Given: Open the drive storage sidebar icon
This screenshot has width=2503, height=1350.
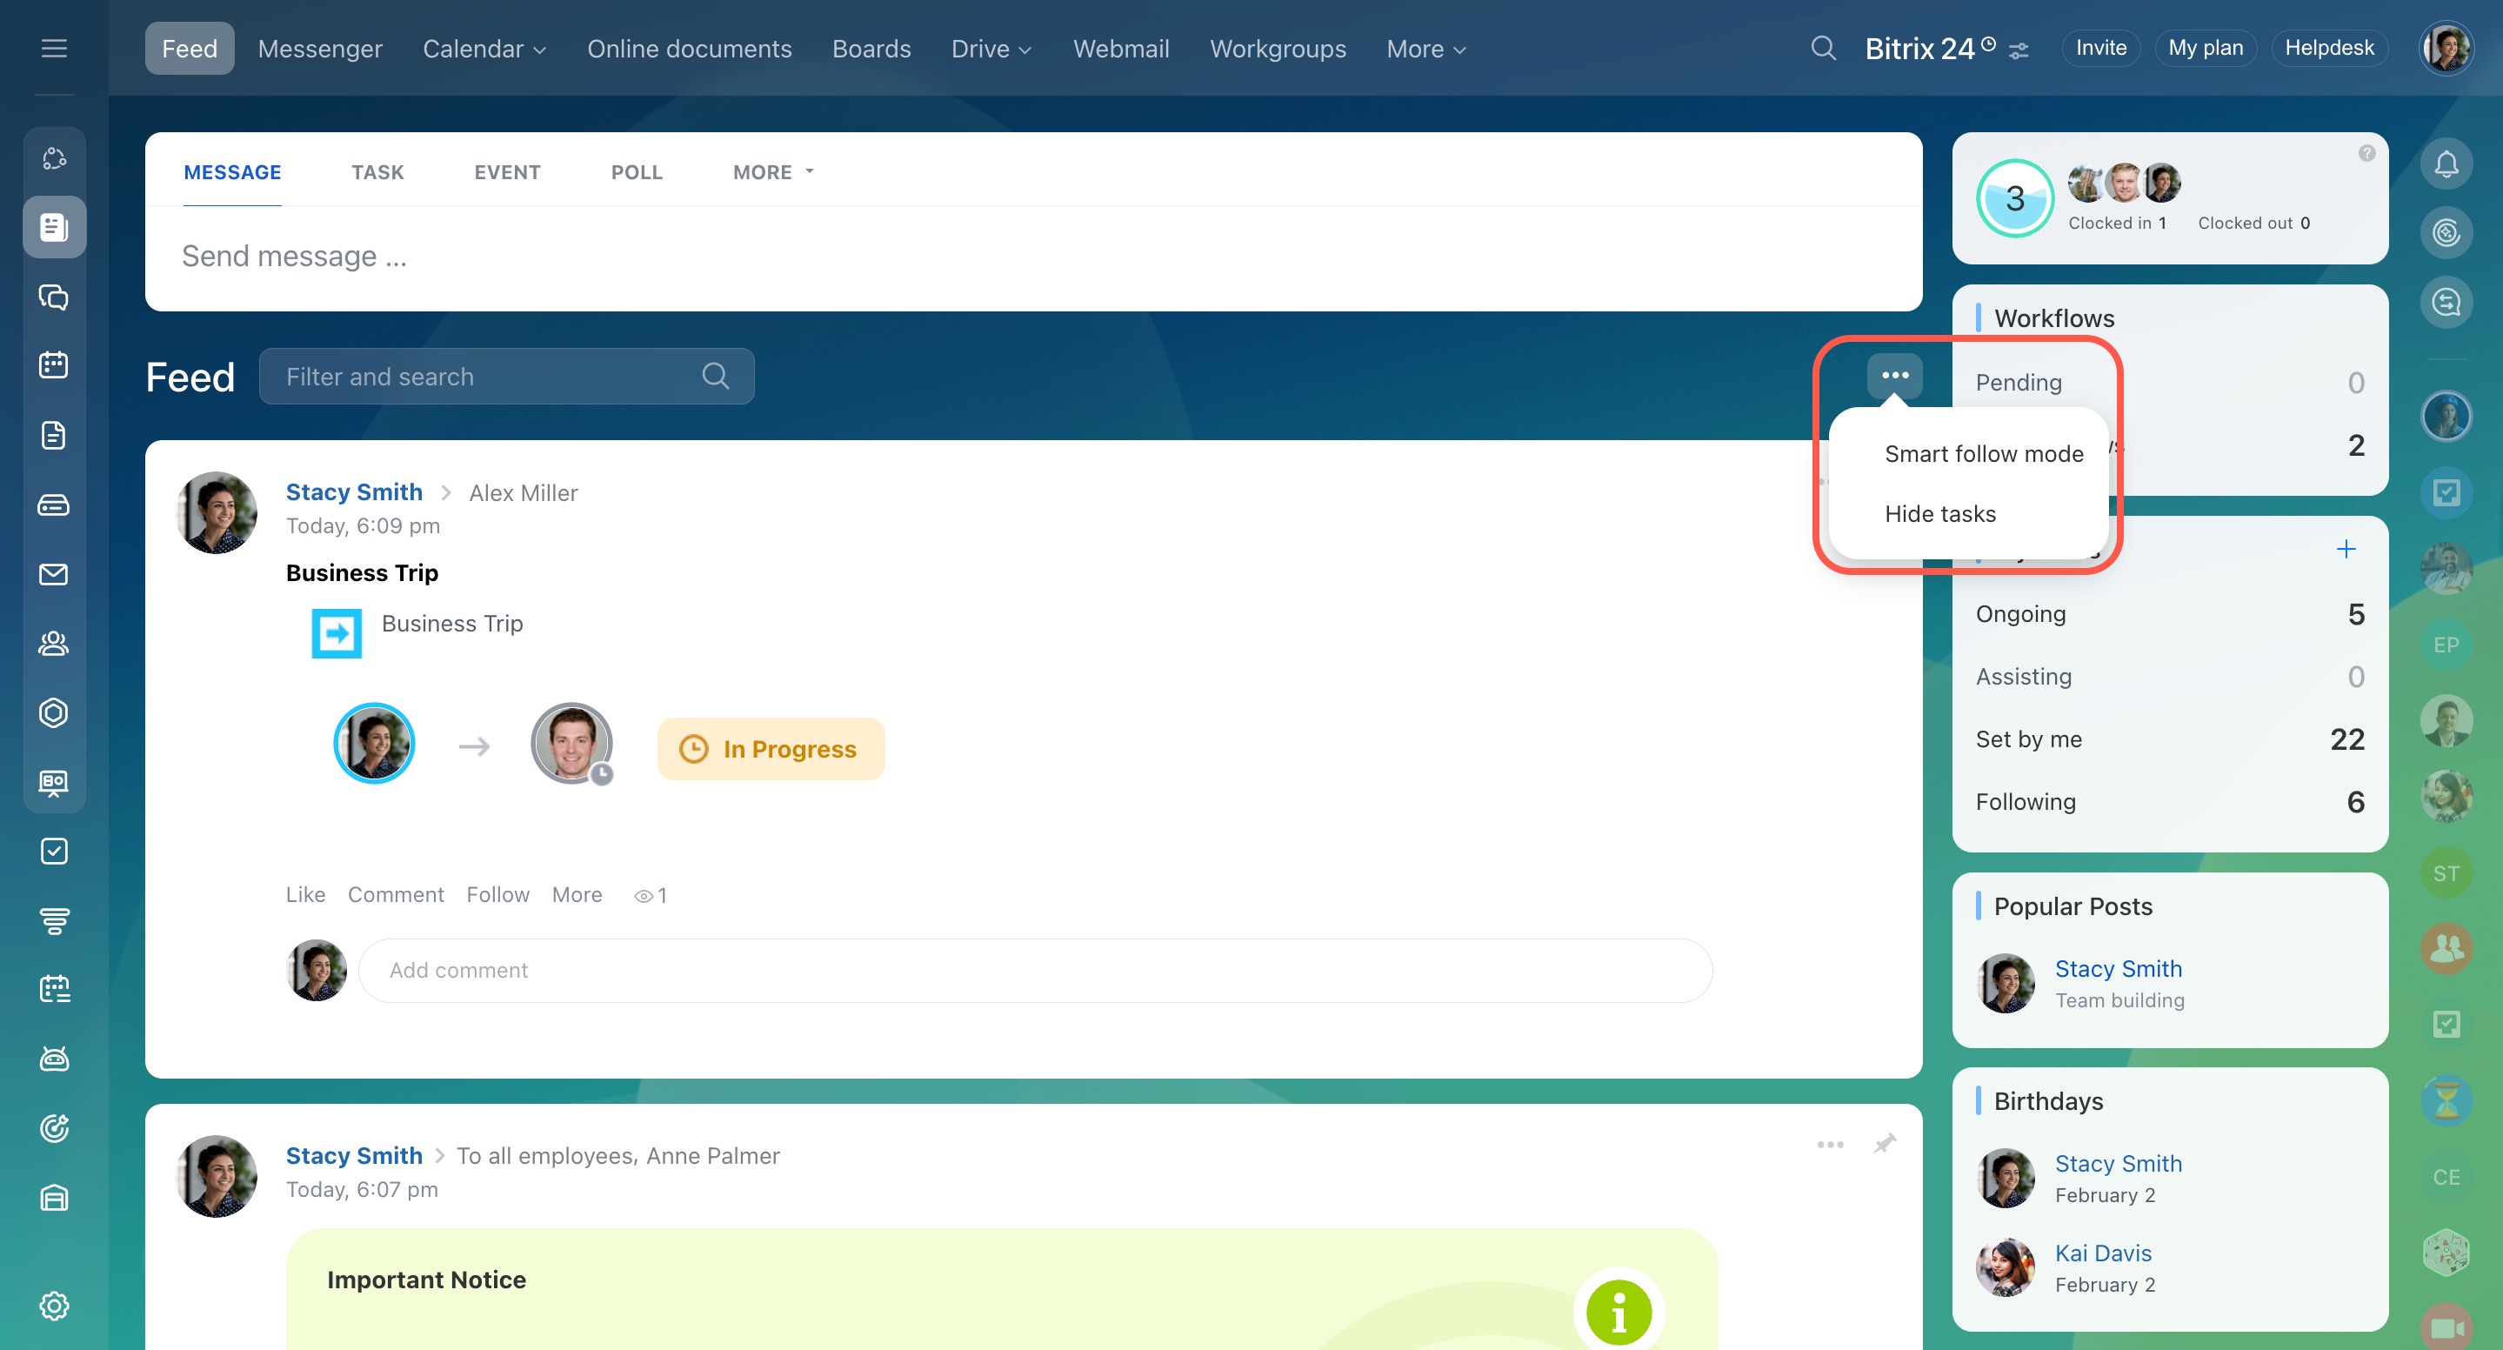Looking at the screenshot, I should point(53,505).
